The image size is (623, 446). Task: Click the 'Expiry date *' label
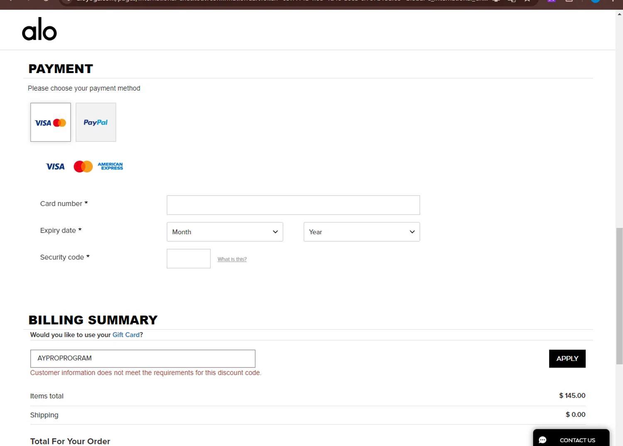(x=61, y=230)
